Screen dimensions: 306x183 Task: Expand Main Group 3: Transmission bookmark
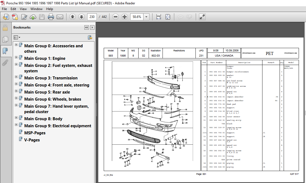[x=16, y=77]
